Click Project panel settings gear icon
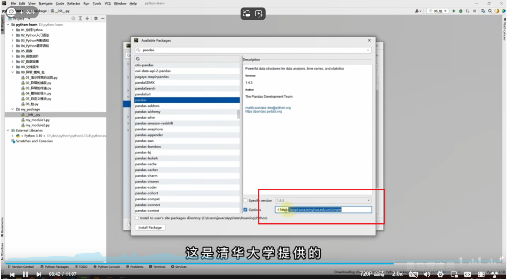The height and width of the screenshot is (279, 507). coord(95,18)
